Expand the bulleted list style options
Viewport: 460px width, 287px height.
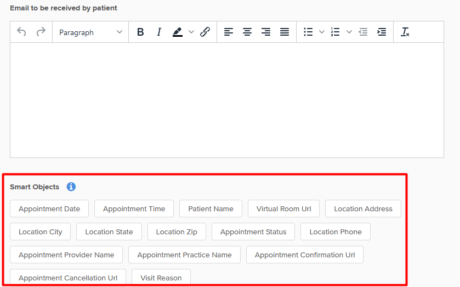pyautogui.click(x=322, y=32)
